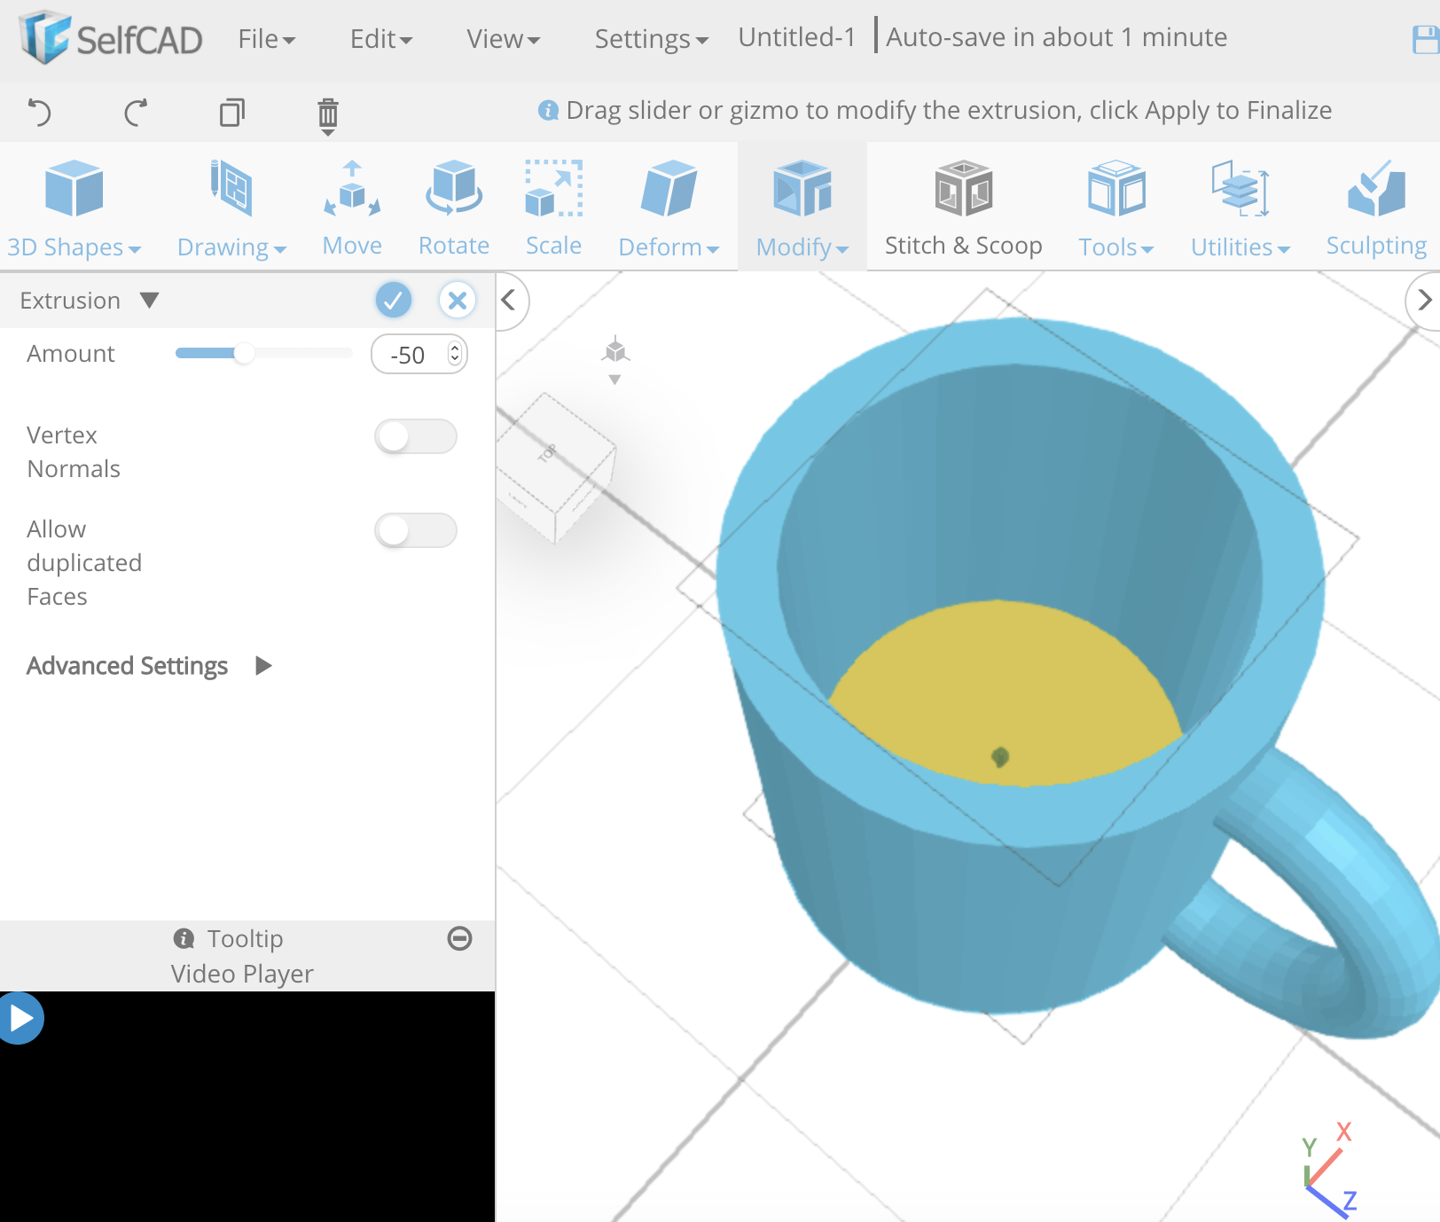Screen dimensions: 1440x1222
Task: Select the Rotate tool
Action: tap(453, 206)
